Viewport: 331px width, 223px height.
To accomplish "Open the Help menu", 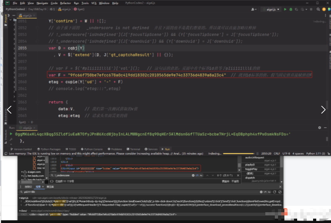I will click(115, 3).
